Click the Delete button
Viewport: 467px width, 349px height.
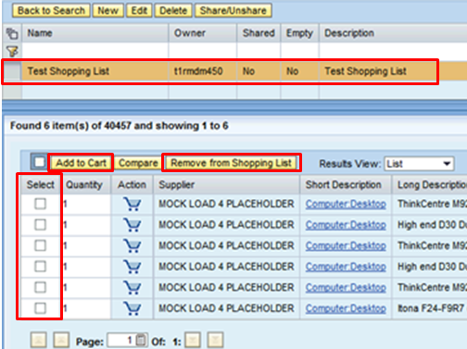coord(173,10)
